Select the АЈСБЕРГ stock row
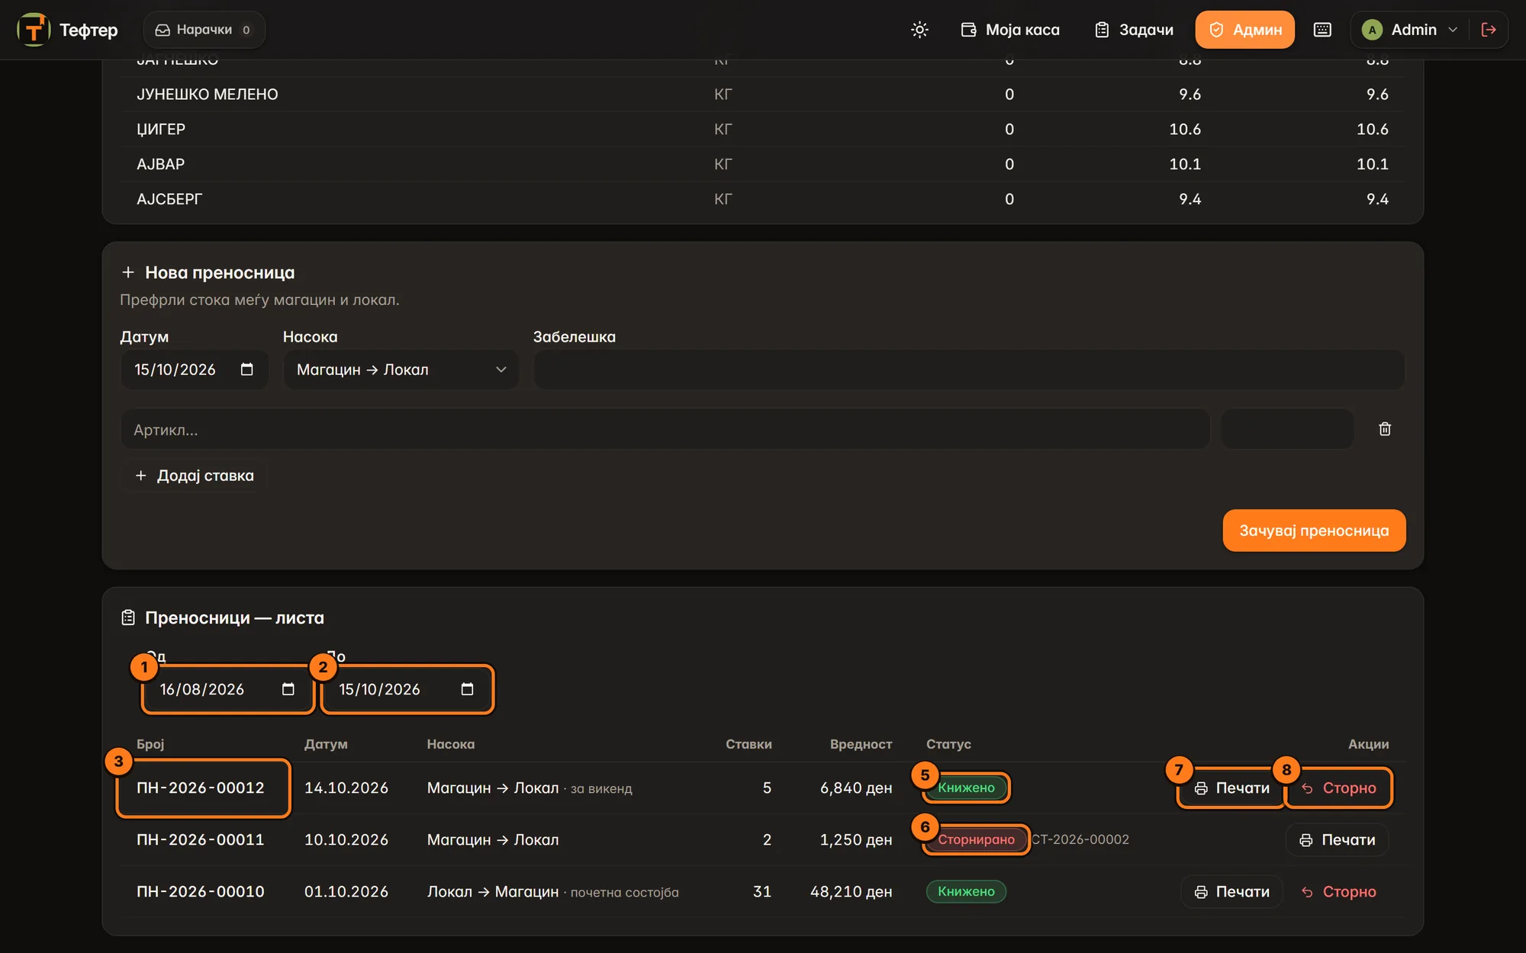Image resolution: width=1526 pixels, height=953 pixels. click(763, 200)
